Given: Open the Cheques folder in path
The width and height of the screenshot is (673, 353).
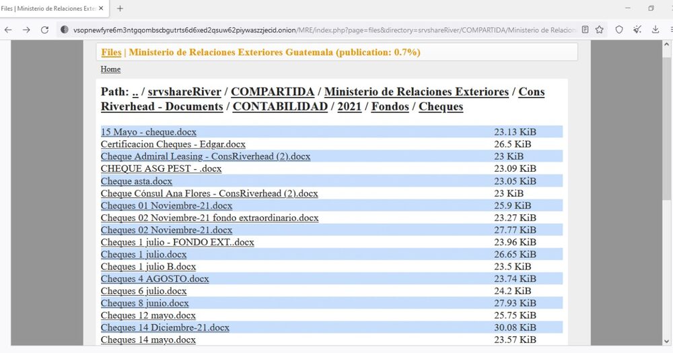Looking at the screenshot, I should [441, 106].
